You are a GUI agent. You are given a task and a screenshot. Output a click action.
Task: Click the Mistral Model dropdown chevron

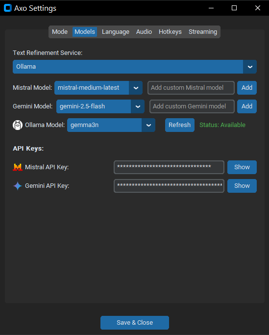[x=136, y=88]
